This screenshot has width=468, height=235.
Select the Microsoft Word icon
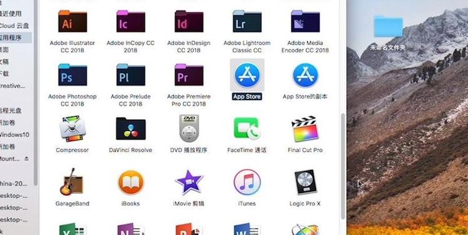coord(247,229)
